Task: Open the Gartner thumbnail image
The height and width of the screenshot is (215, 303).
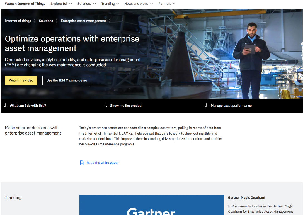Action: pyautogui.click(x=152, y=205)
